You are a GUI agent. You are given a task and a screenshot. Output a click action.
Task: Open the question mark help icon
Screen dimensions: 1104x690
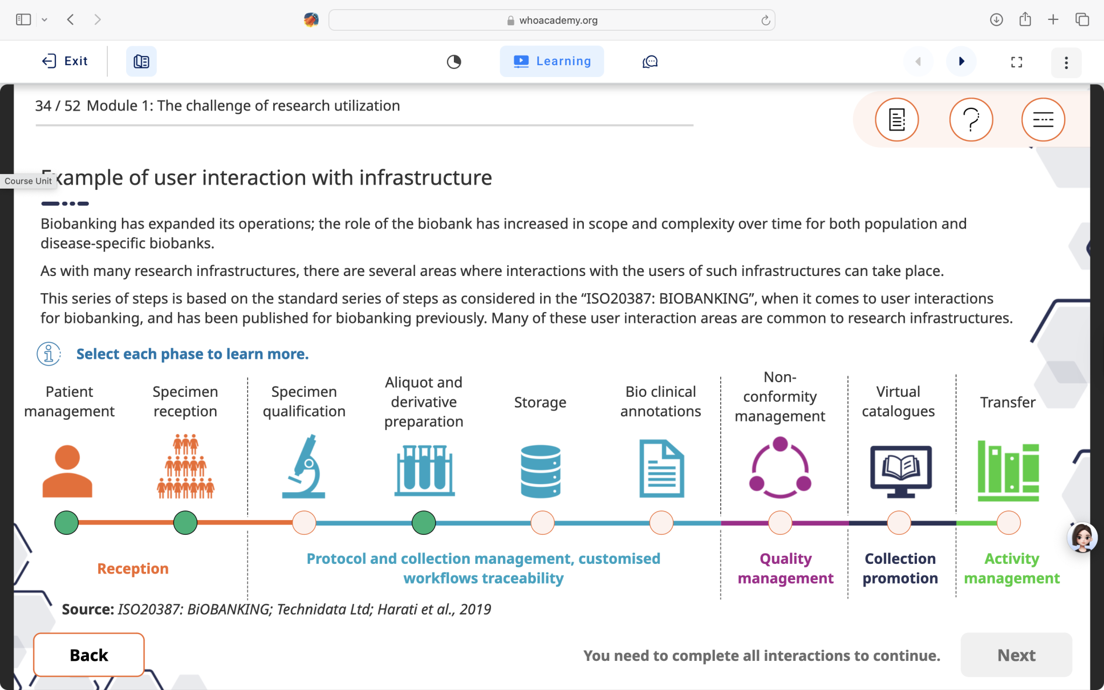[970, 120]
